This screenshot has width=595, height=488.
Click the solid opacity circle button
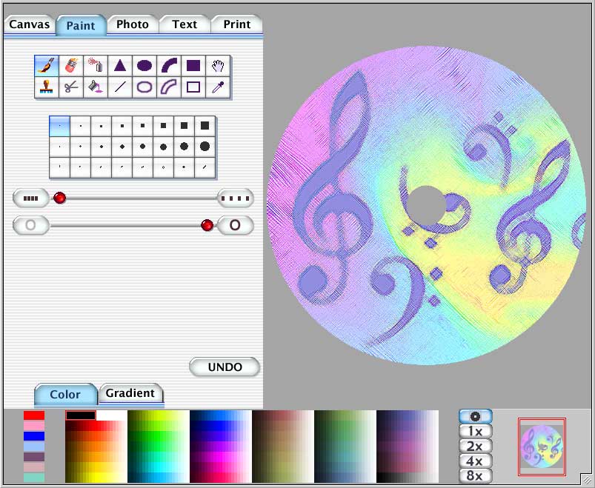(x=235, y=225)
